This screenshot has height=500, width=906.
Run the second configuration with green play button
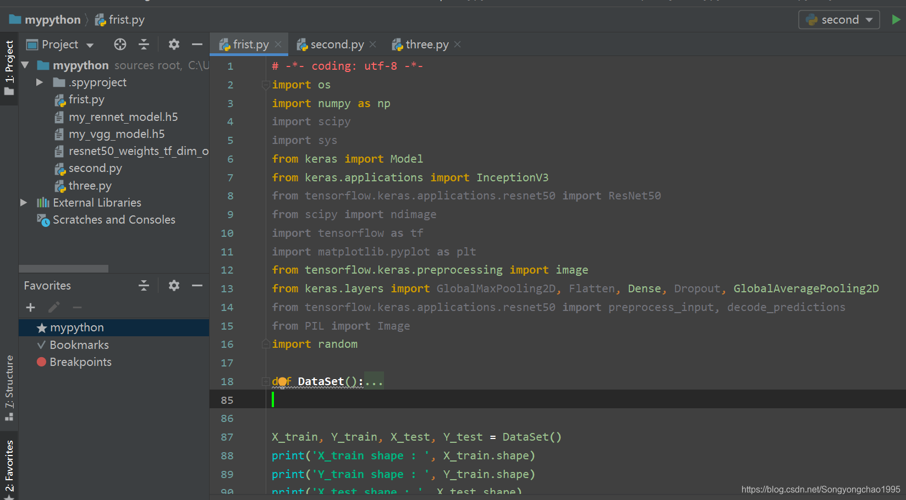coord(896,20)
